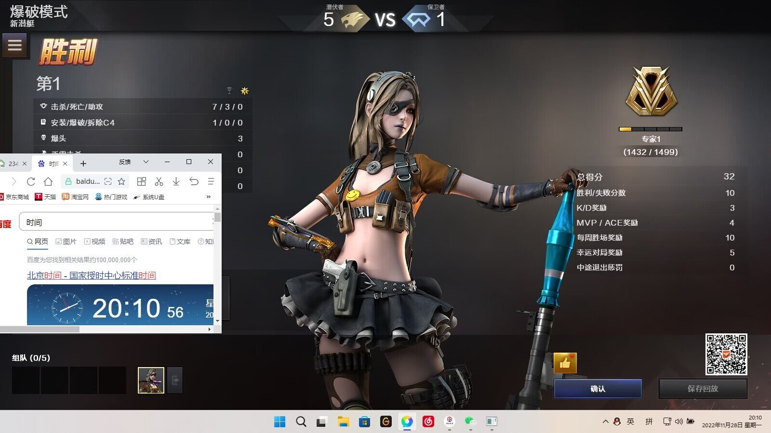This screenshot has width=771, height=433.
Task: Open 热门游戏 bookmark
Action: [x=111, y=197]
